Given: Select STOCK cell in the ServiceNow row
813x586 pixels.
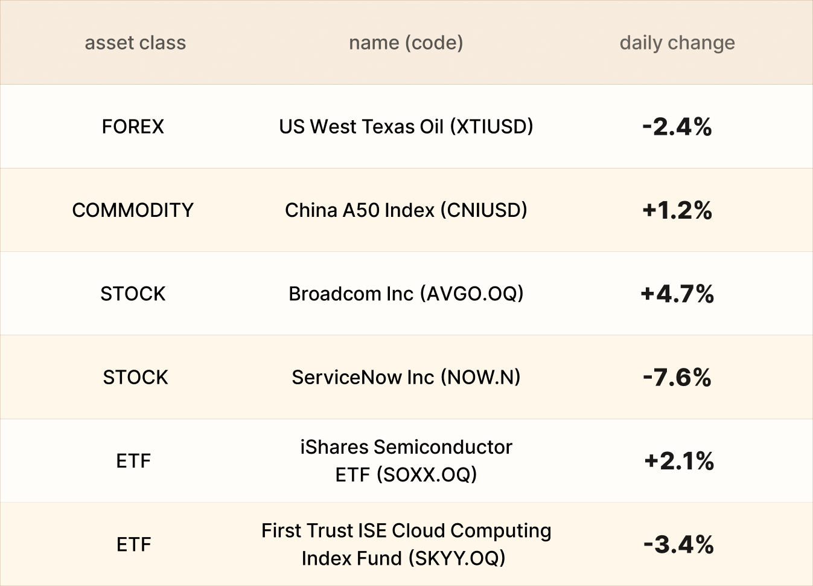Looking at the screenshot, I should (x=135, y=378).
